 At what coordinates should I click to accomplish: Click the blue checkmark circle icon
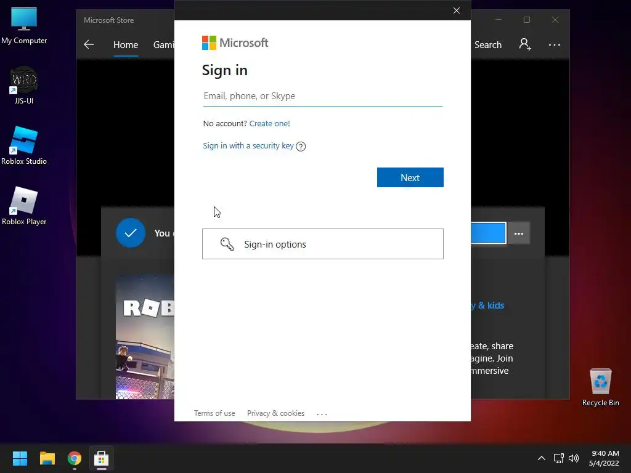pyautogui.click(x=131, y=233)
